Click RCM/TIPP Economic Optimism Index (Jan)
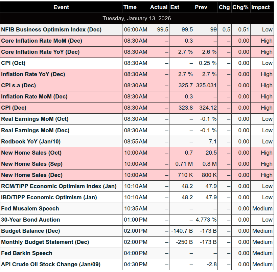Screen dimensions: 277x272 [59, 186]
